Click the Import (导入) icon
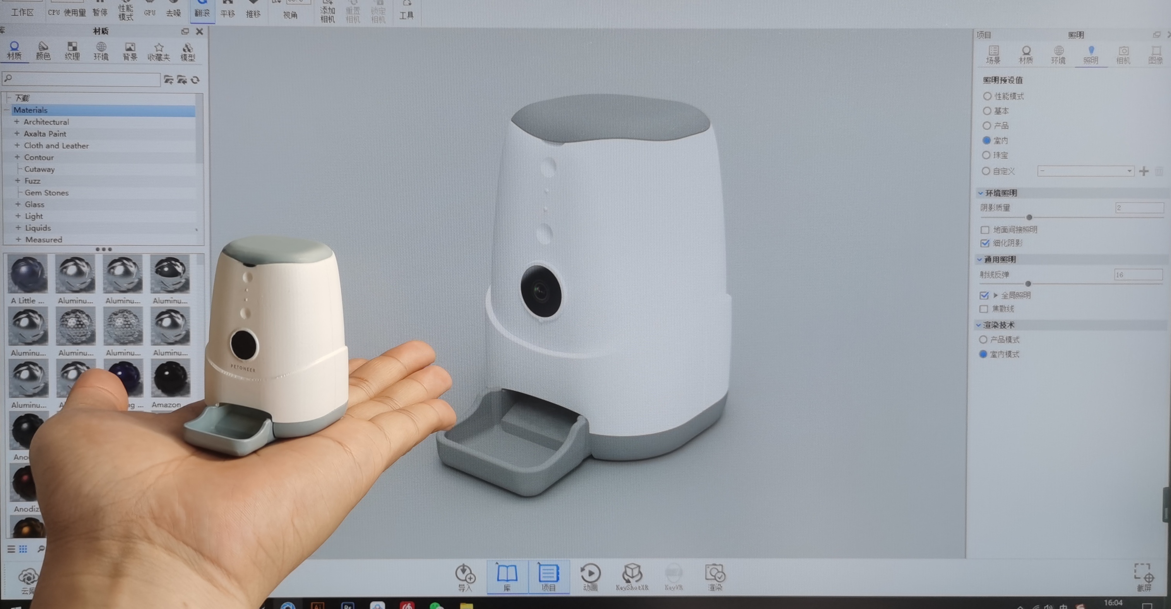 click(465, 575)
